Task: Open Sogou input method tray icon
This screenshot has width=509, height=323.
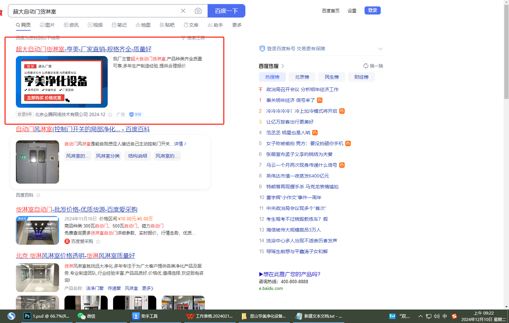Action: 454,316
